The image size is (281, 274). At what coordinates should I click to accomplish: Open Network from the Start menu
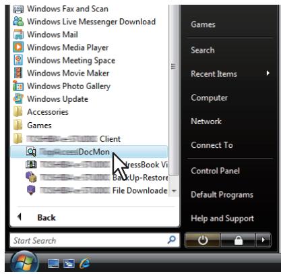coord(206,121)
